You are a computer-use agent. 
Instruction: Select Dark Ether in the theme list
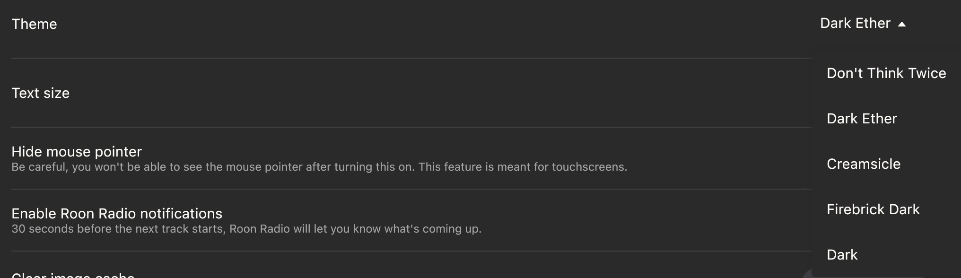862,119
